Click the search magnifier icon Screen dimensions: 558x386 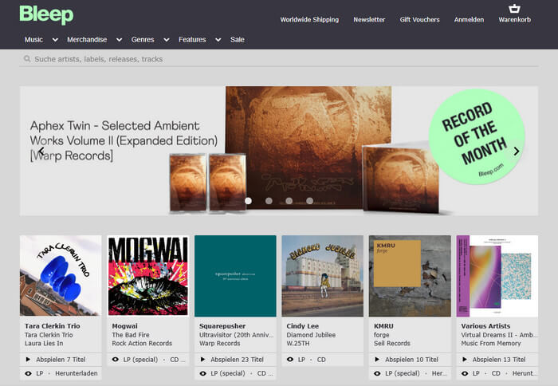[27, 59]
